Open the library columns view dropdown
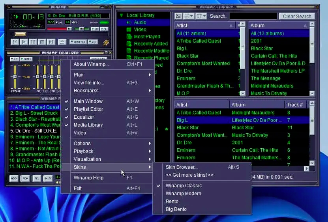This screenshot has width=328, height=222. pos(201,16)
